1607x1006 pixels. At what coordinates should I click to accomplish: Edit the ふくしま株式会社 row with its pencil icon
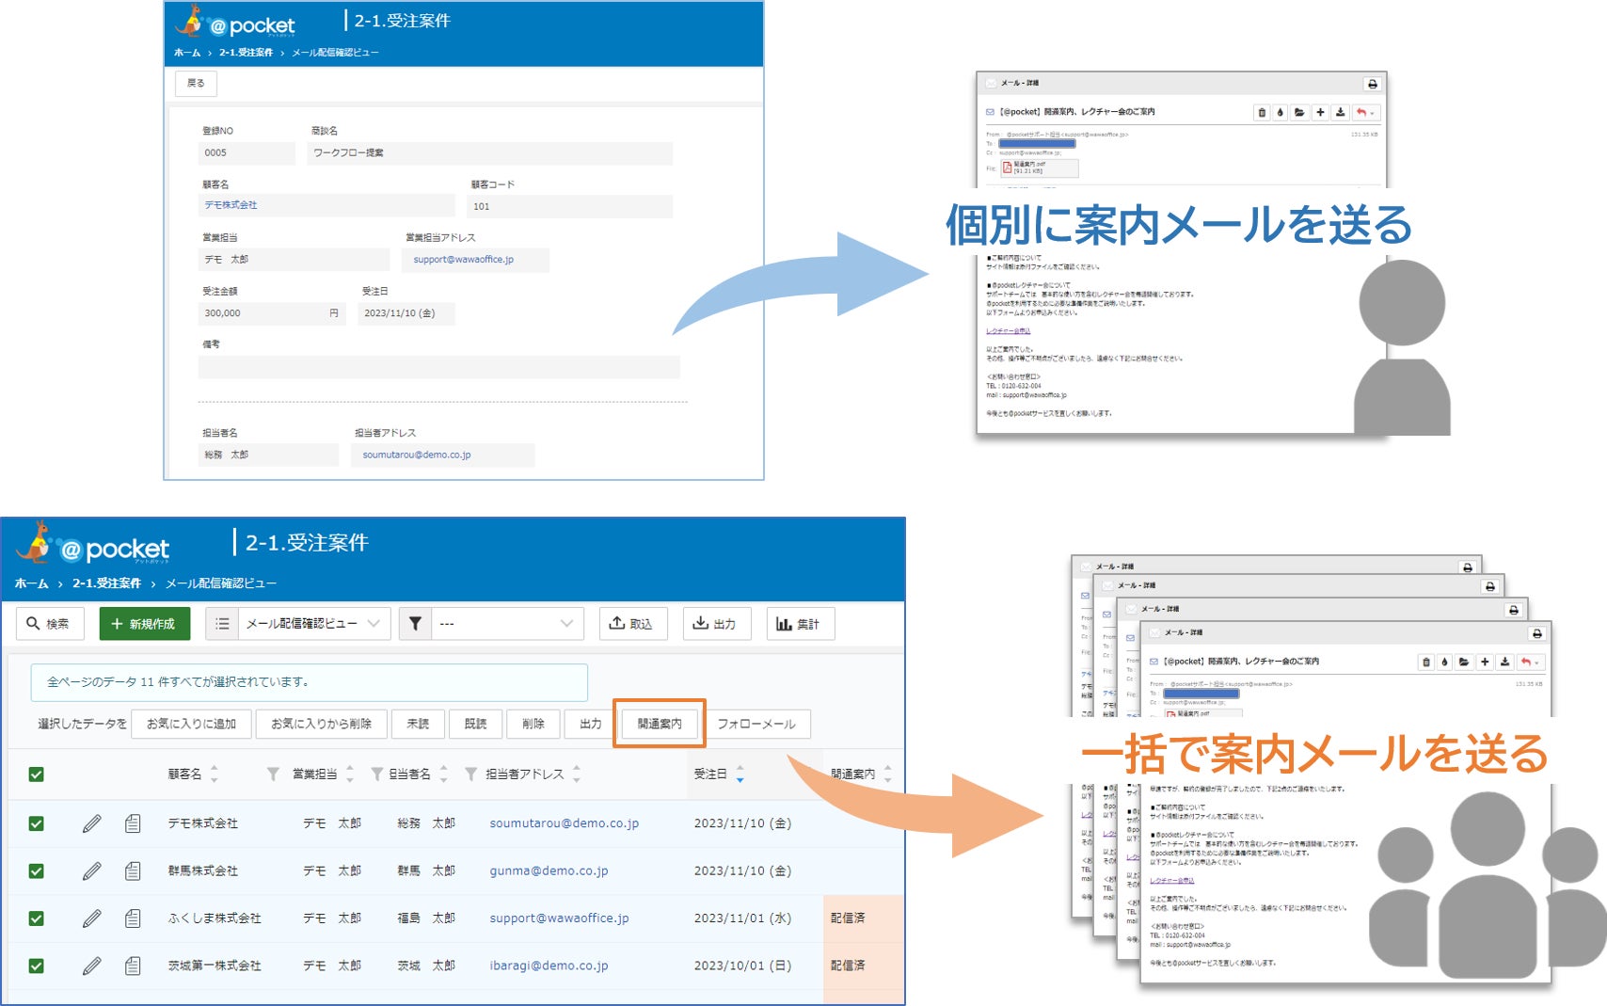pyautogui.click(x=91, y=918)
